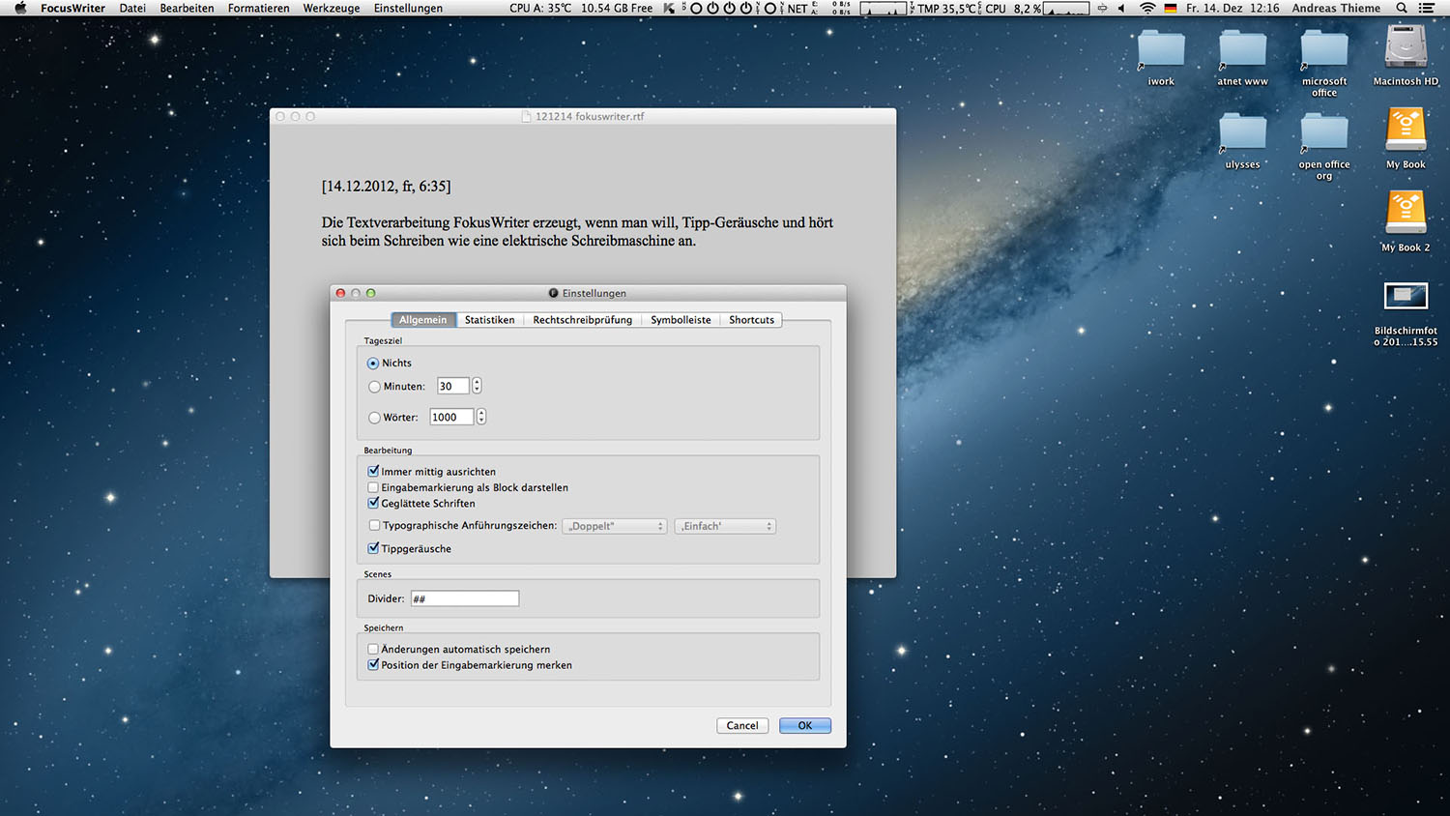Image resolution: width=1450 pixels, height=816 pixels.
Task: Open the Doppelt quotes dropdown
Action: [x=615, y=526]
